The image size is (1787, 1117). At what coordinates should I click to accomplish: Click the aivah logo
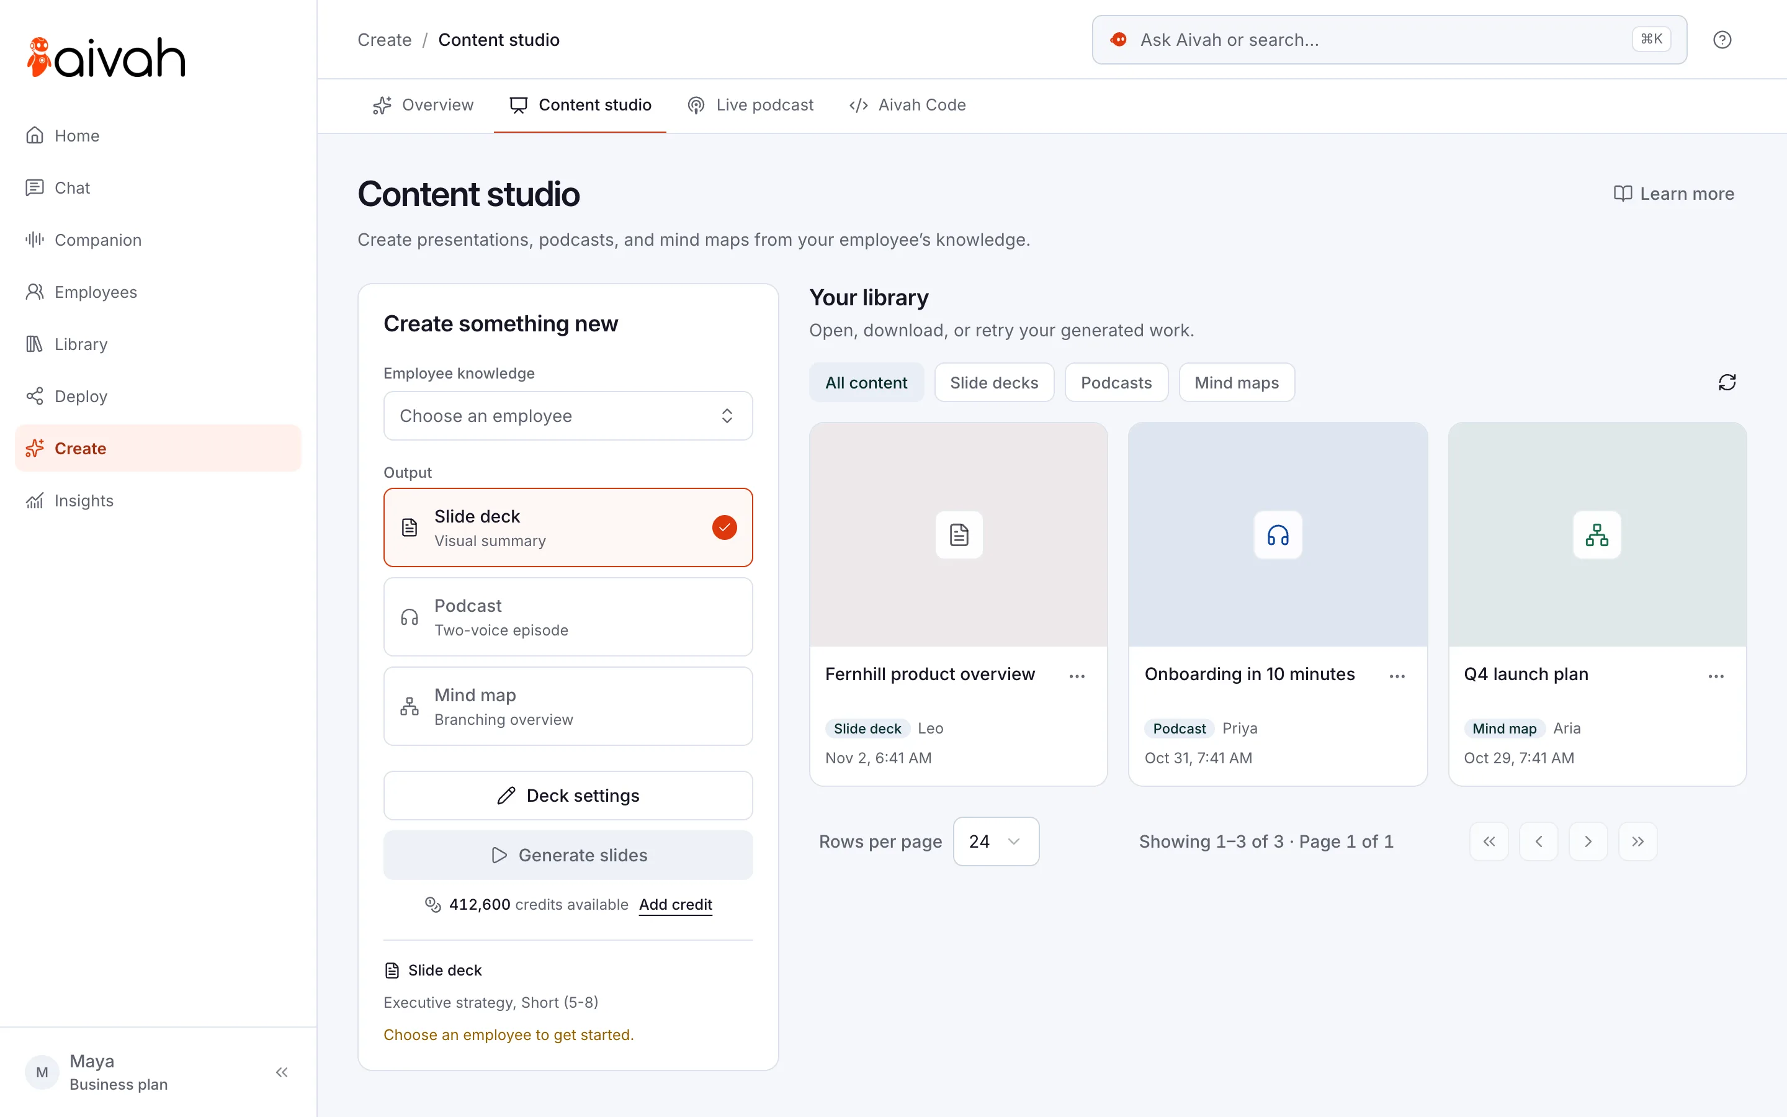pos(105,58)
